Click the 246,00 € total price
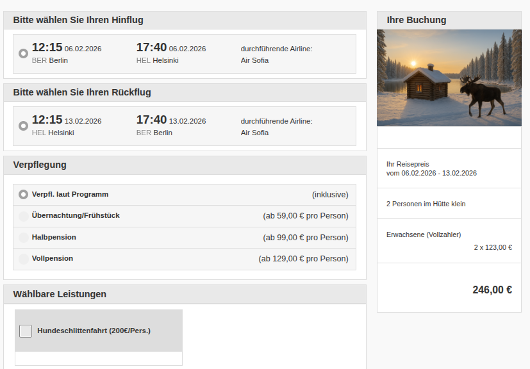 pos(492,290)
